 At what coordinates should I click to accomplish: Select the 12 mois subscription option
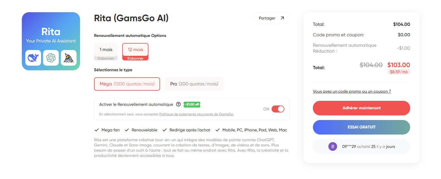pyautogui.click(x=135, y=52)
